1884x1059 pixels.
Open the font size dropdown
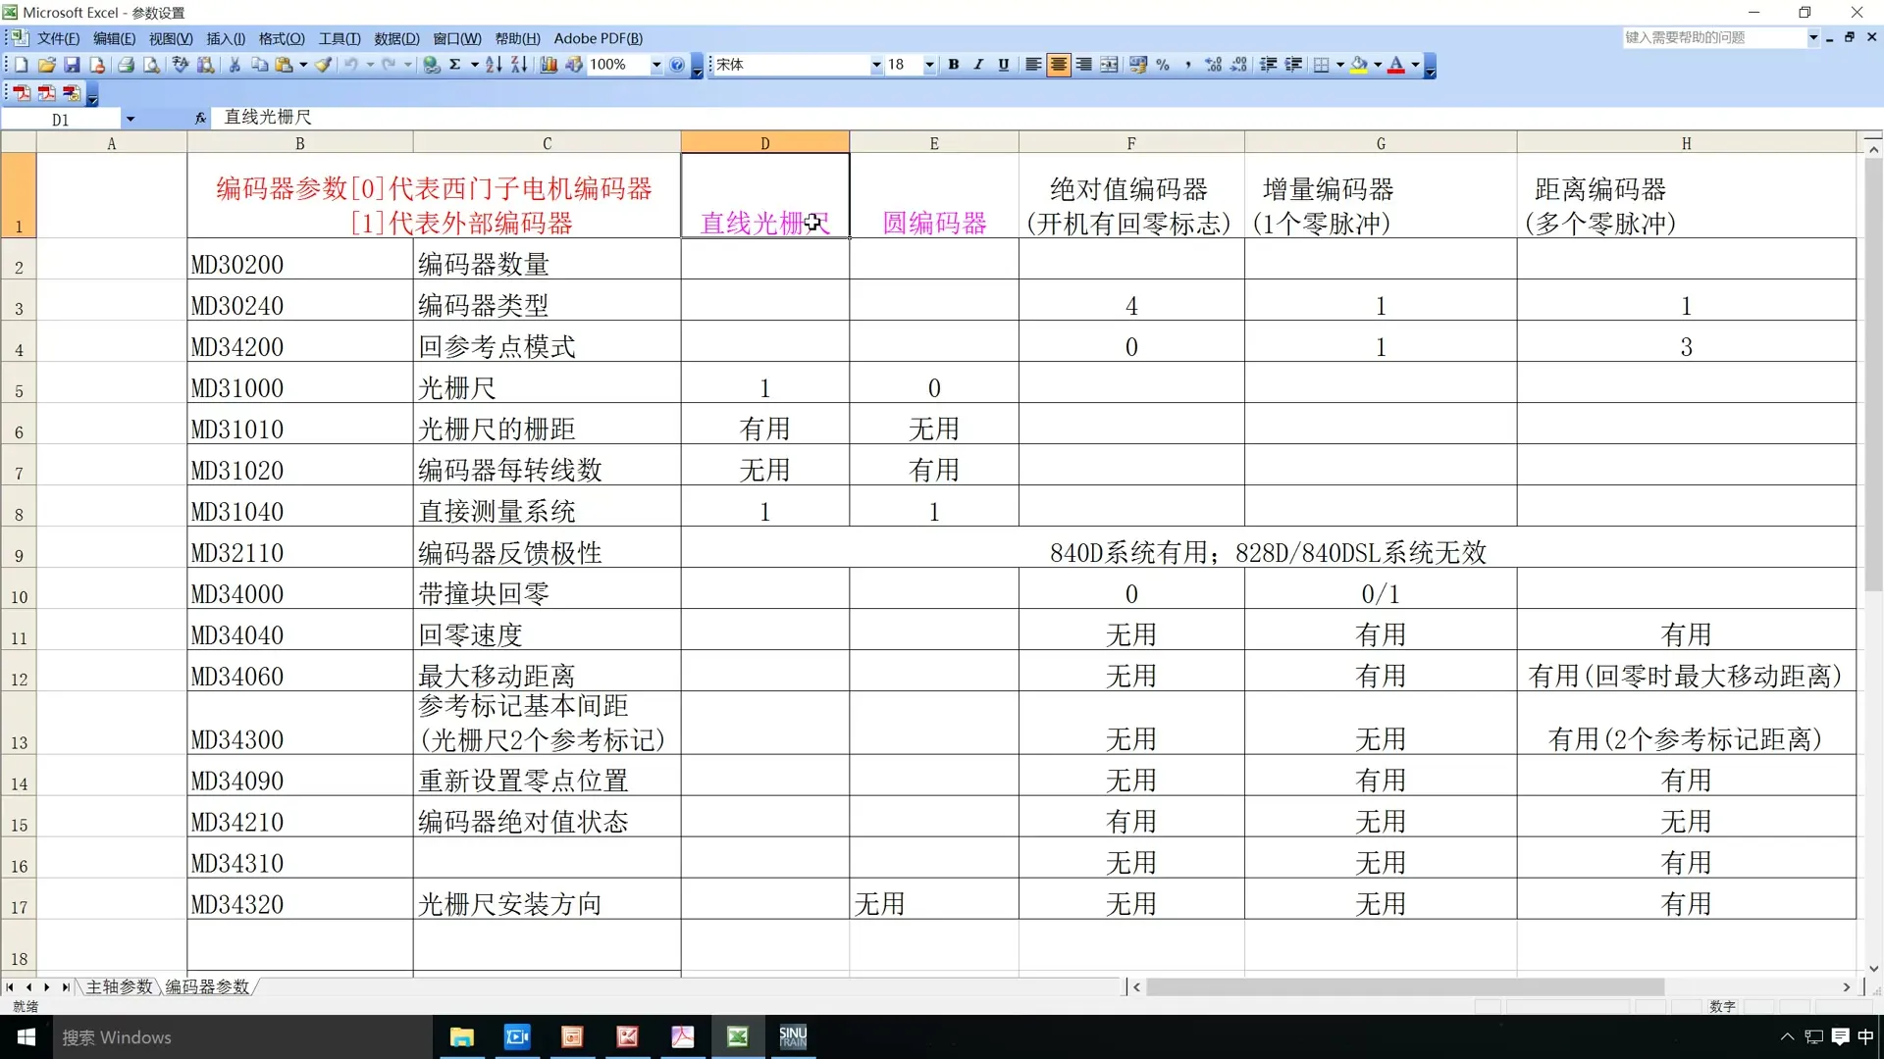coord(928,65)
